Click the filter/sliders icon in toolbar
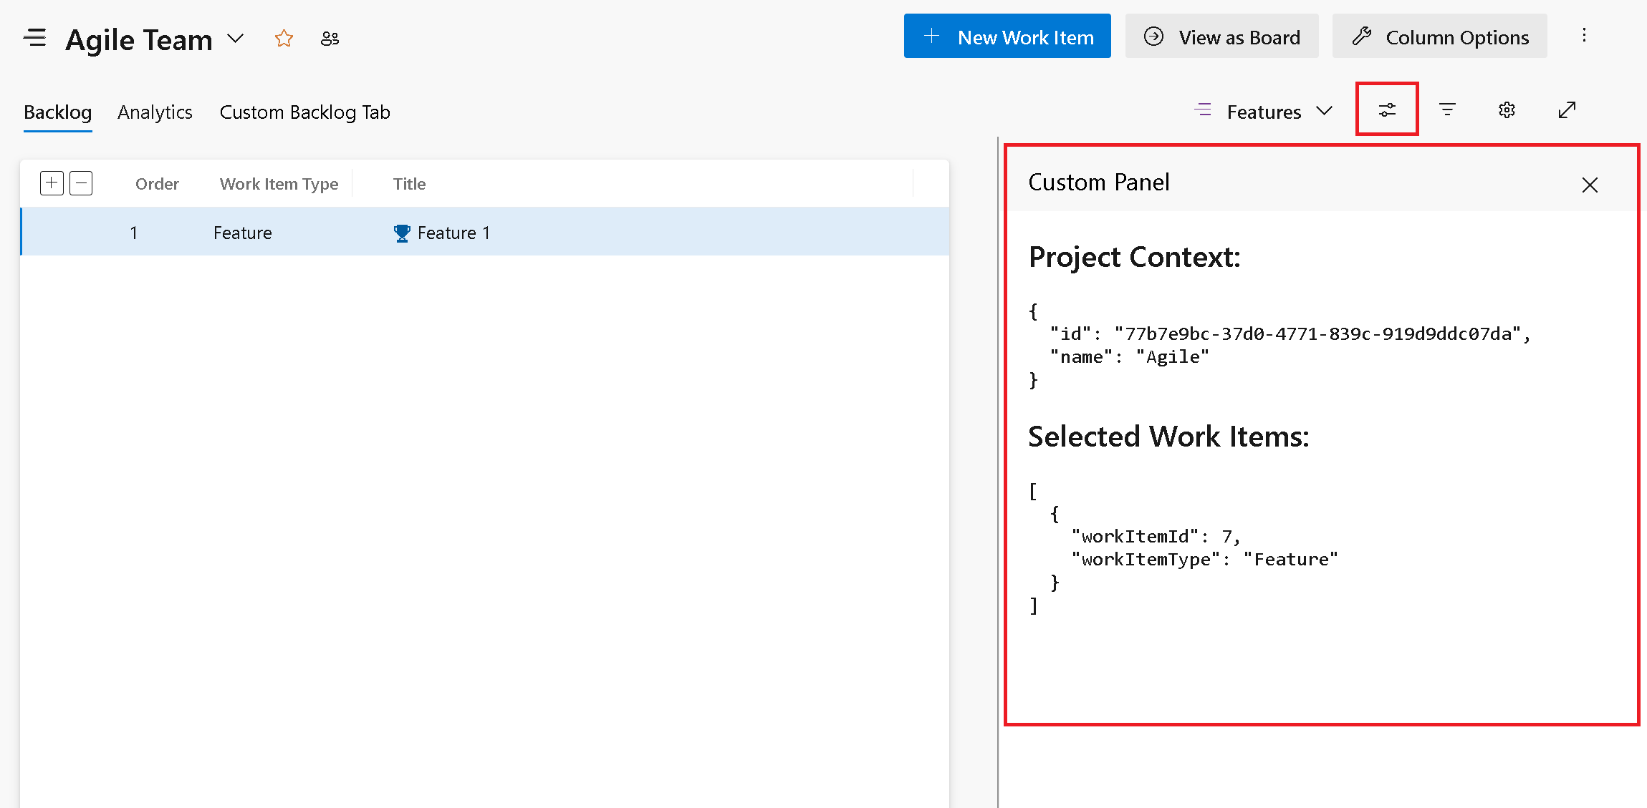The image size is (1647, 808). pyautogui.click(x=1386, y=109)
